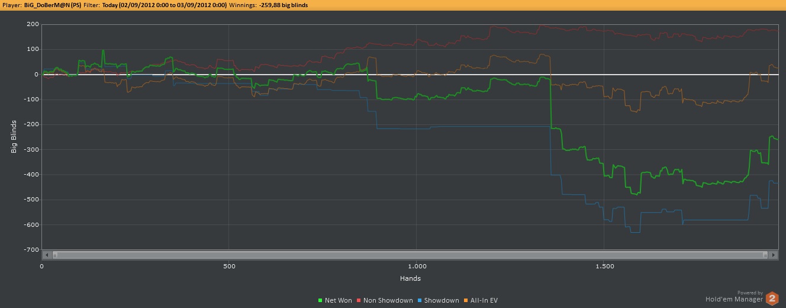This screenshot has width=786, height=308.
Task: Toggle the Net Won series label
Action: pos(338,301)
